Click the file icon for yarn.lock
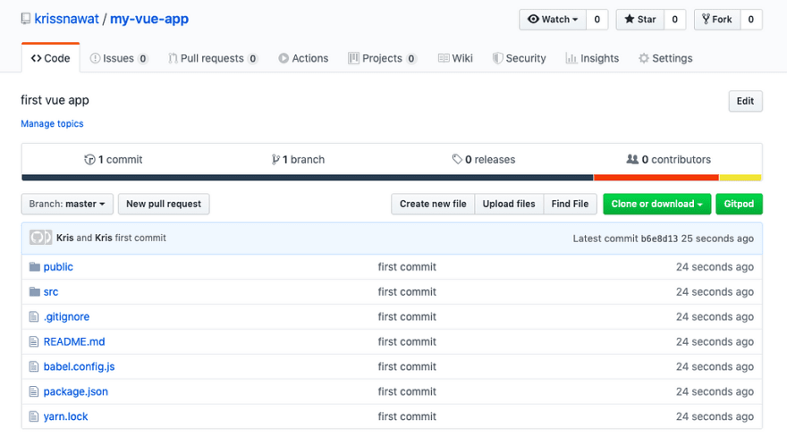 [34, 416]
